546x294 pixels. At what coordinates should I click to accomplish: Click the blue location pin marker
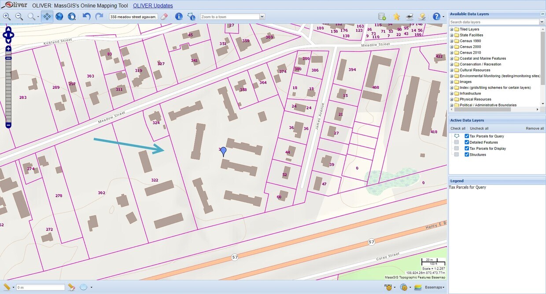[x=223, y=152]
